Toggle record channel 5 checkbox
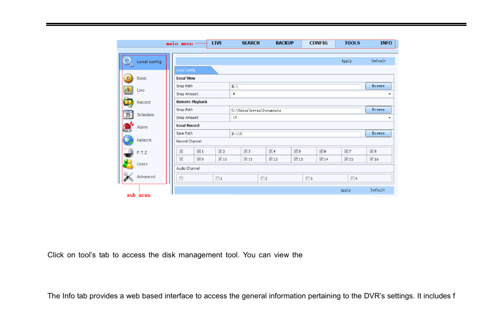The width and height of the screenshot is (495, 330). pyautogui.click(x=296, y=152)
